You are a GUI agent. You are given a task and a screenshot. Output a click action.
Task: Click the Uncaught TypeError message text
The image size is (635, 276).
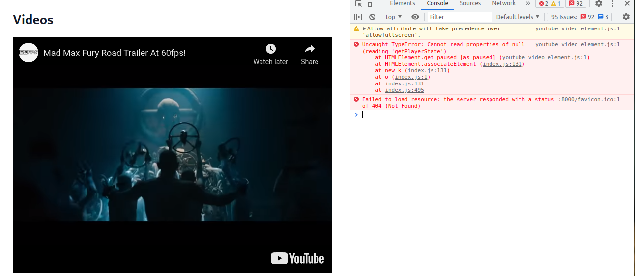pyautogui.click(x=443, y=48)
